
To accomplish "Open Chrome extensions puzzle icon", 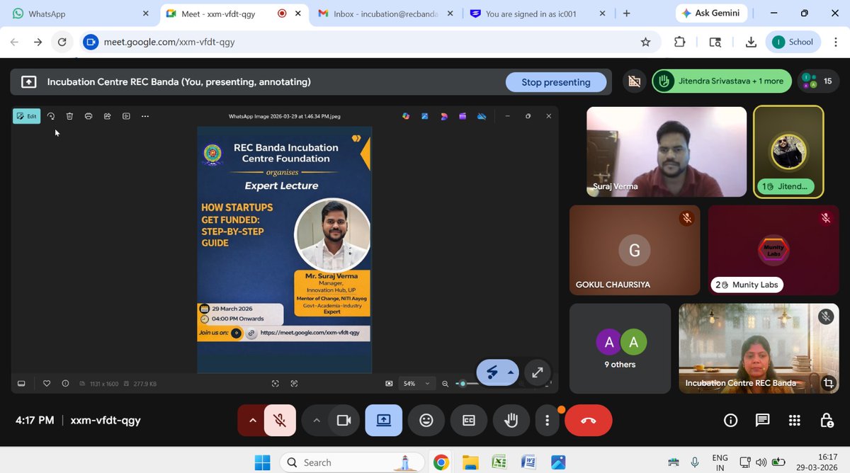I will [680, 42].
